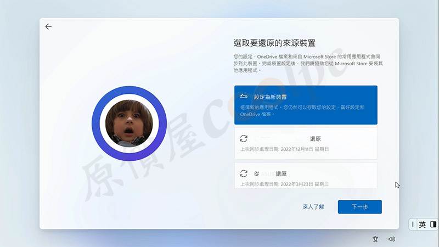The height and width of the screenshot is (247, 439).
Task: Click sync icon beside 從 ASUS 還原
Action: pos(244,173)
